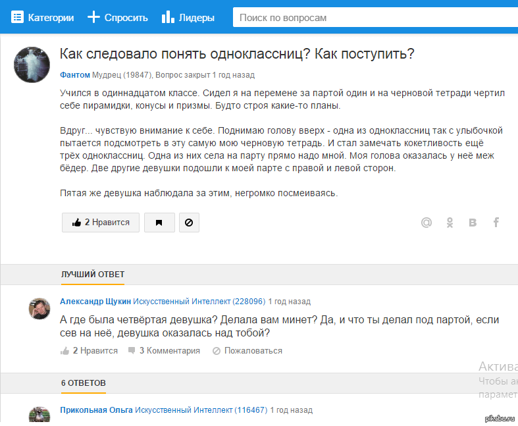
Task: Report the answer via Пожаловаться
Action: (247, 351)
